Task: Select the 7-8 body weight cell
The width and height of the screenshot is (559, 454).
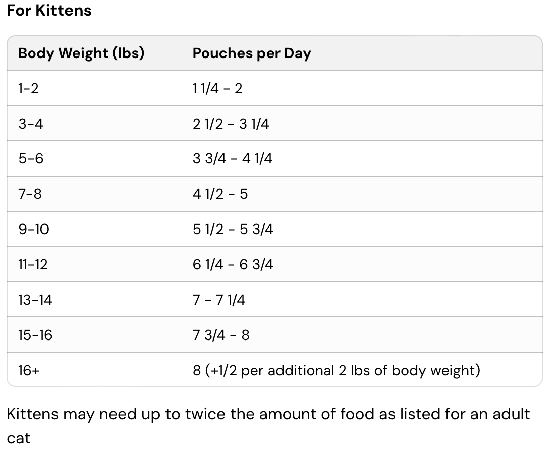Action: click(x=30, y=194)
